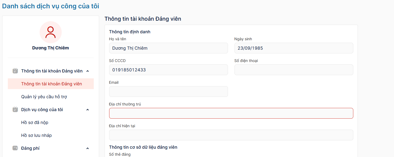The height and width of the screenshot is (157, 394).
Task: Click the Họ và tên label
Action: pos(117,39)
